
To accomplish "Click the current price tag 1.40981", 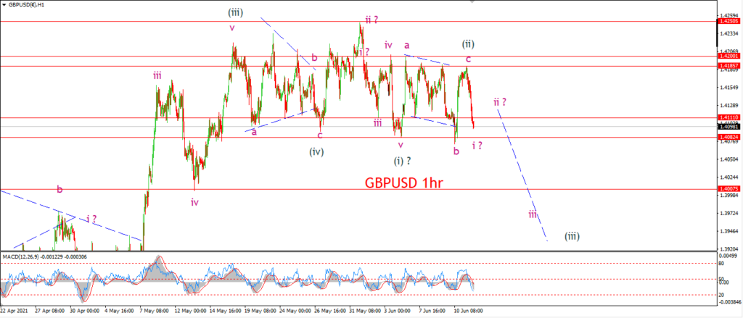I will [727, 126].
